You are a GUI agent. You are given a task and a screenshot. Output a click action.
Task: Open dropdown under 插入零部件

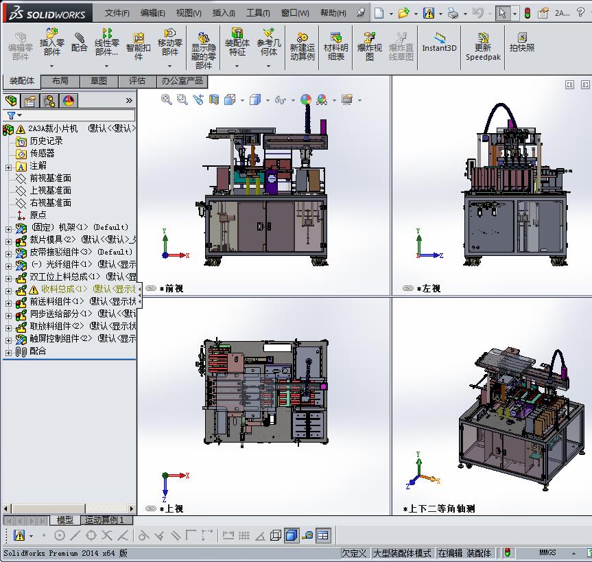coord(51,66)
